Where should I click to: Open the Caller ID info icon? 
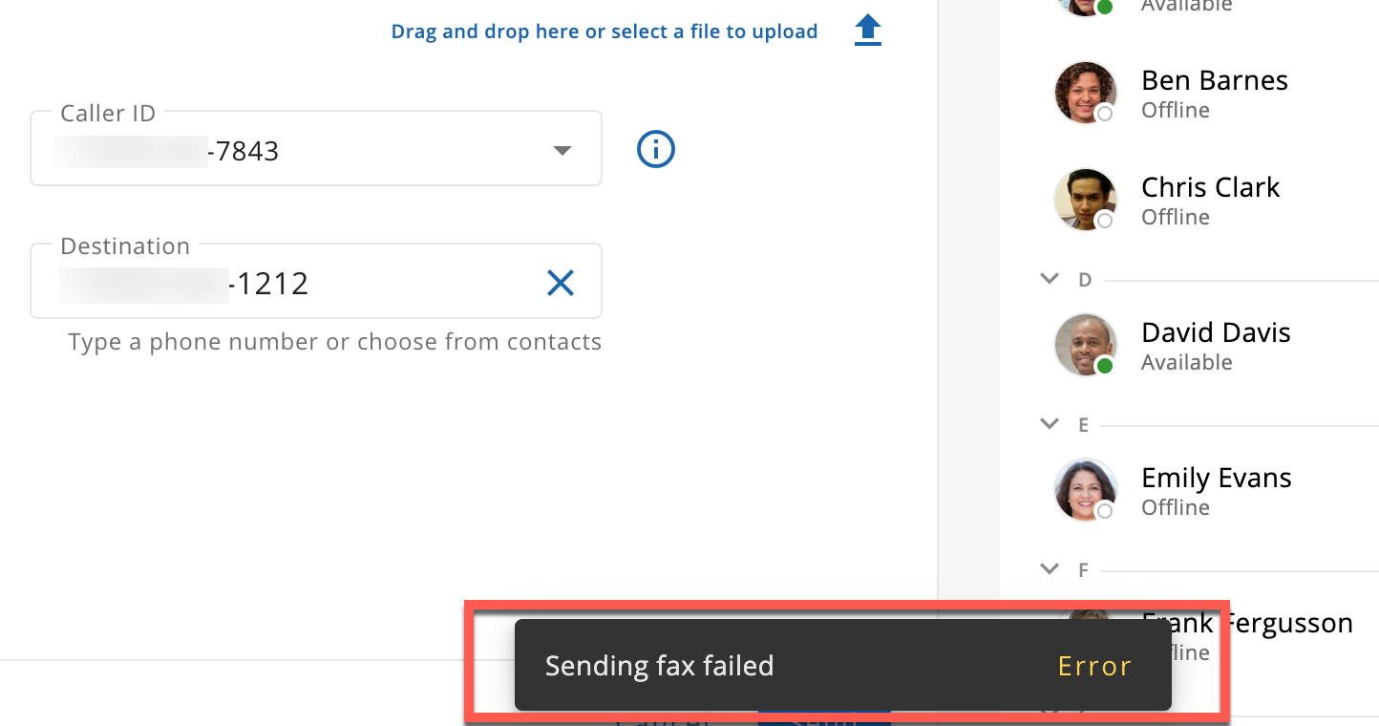[x=656, y=149]
